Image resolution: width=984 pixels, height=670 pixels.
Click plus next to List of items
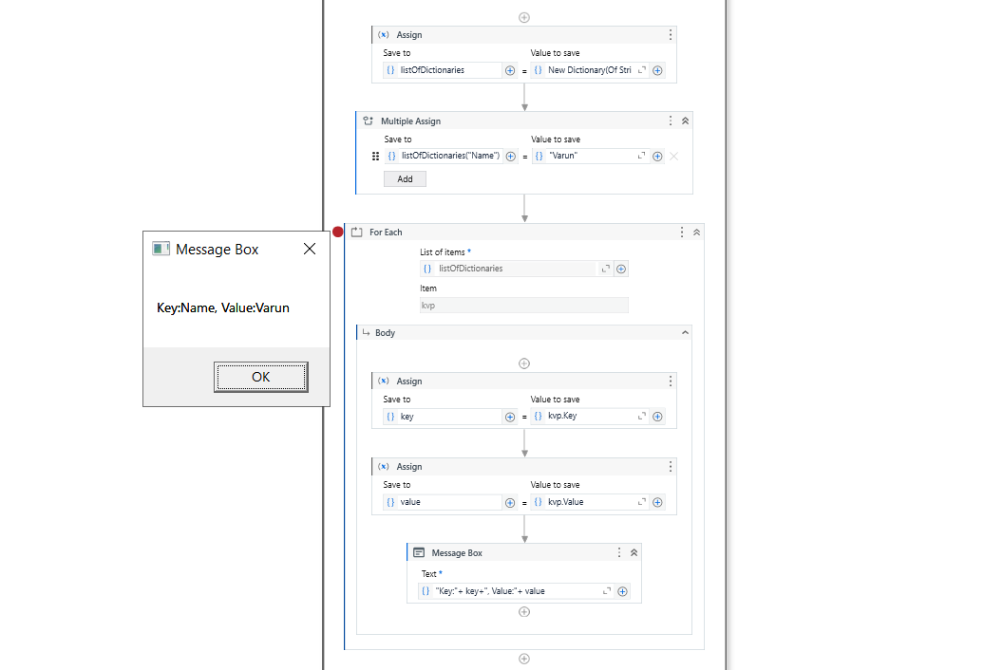click(x=621, y=269)
